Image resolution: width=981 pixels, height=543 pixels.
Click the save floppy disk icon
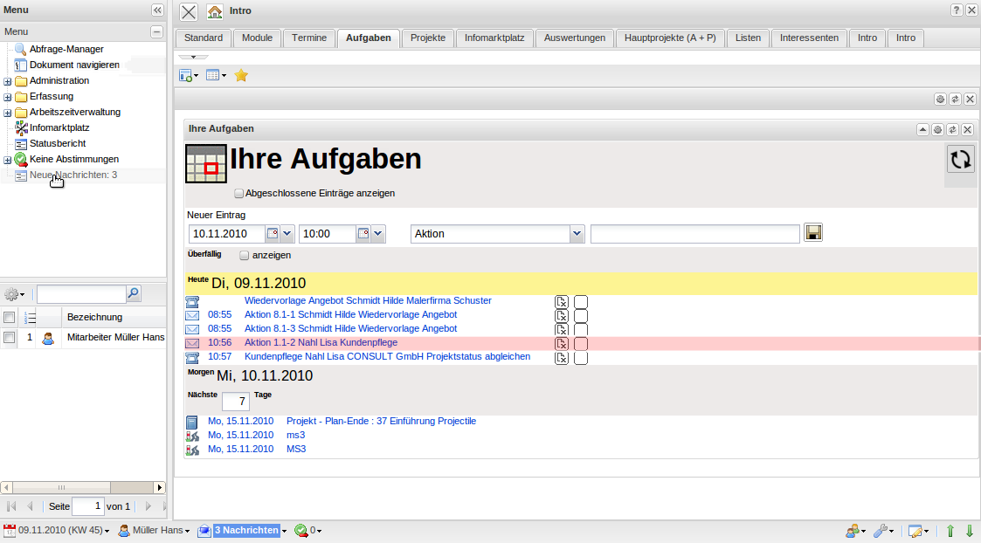click(x=814, y=232)
